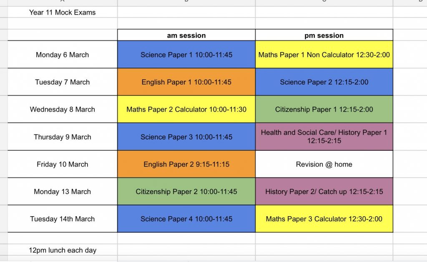The width and height of the screenshot is (427, 262).
Task: Select History Paper 2/ Catch up cell
Action: click(x=324, y=192)
